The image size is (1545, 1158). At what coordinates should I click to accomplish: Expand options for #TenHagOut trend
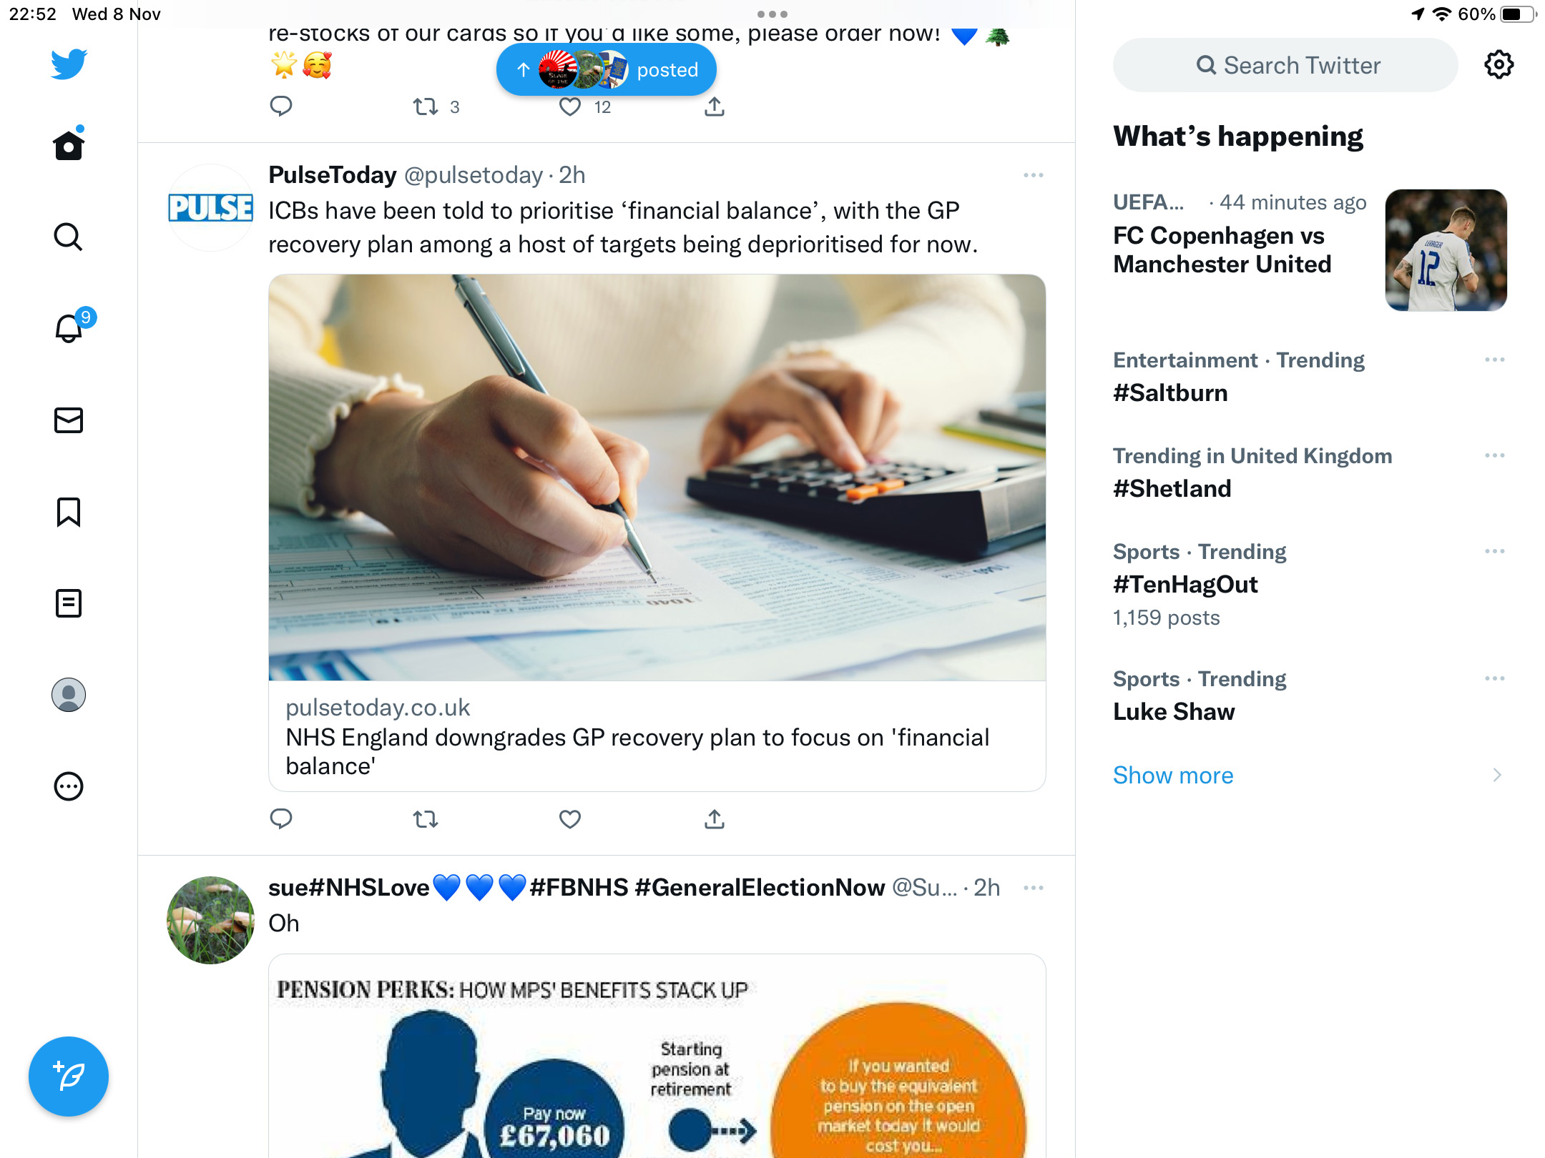[1494, 551]
